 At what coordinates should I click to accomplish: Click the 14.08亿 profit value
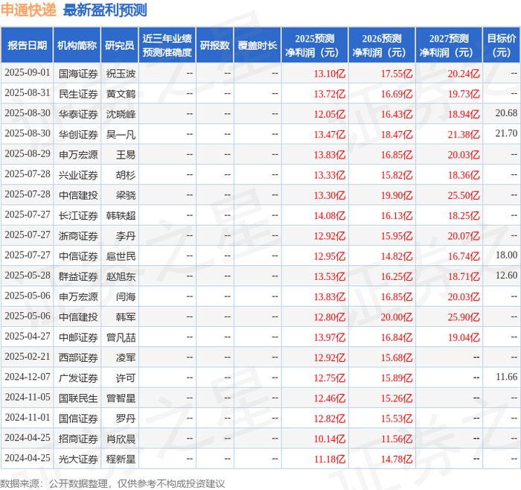330,215
